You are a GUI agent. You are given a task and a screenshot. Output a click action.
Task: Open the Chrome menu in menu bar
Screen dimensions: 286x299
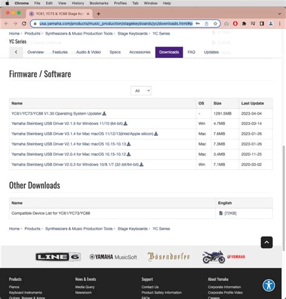coord(22,3)
